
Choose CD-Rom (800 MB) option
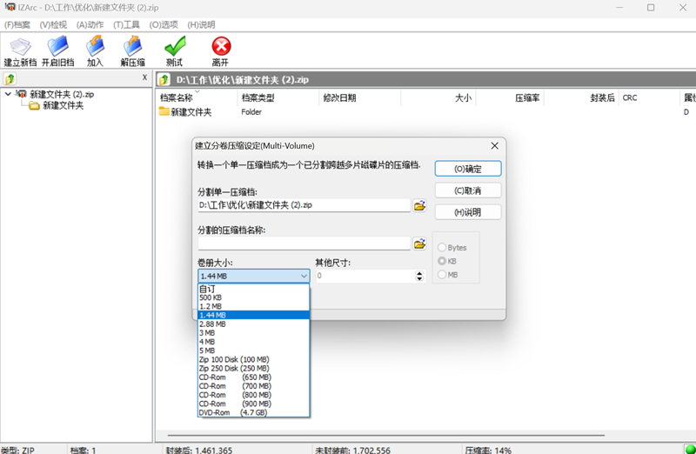coord(253,395)
